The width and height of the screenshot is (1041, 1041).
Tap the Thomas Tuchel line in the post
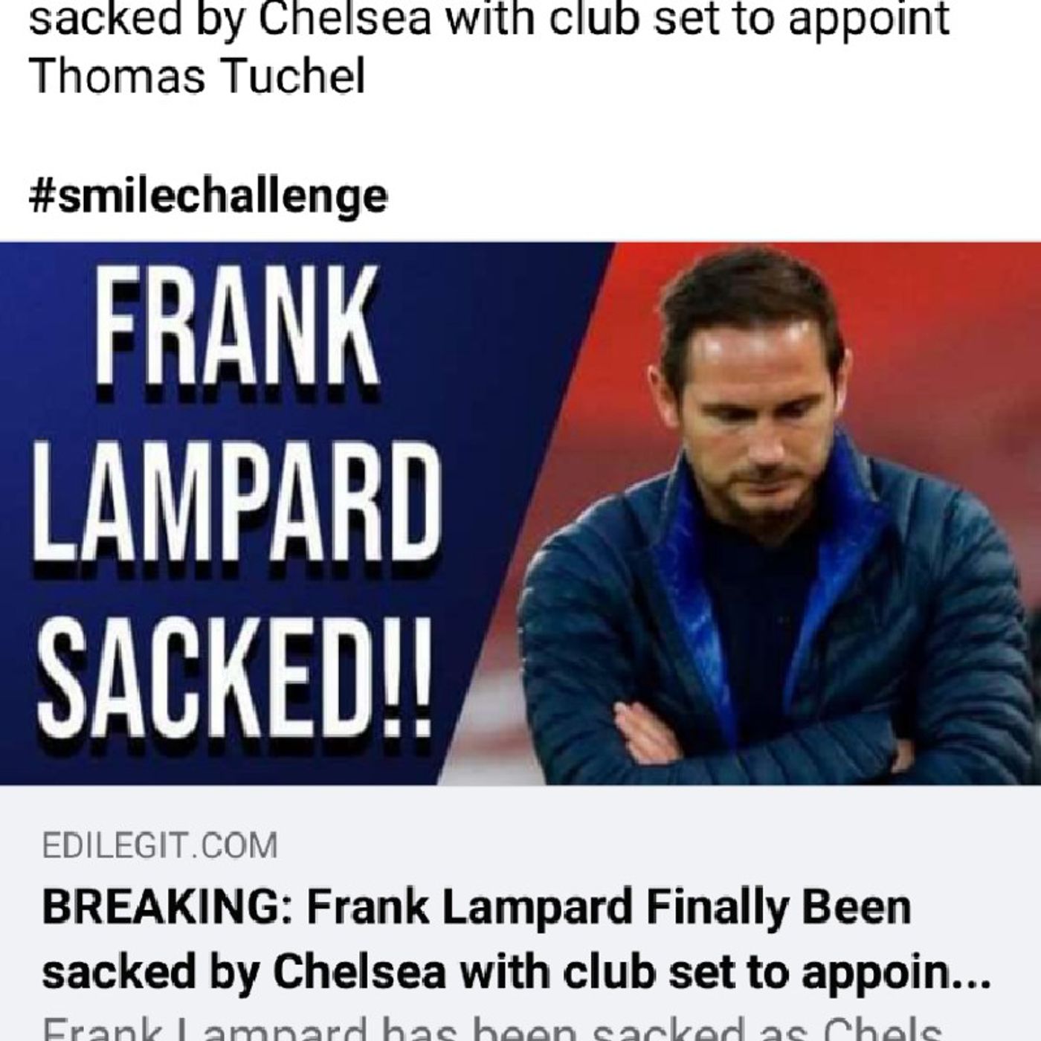[197, 75]
